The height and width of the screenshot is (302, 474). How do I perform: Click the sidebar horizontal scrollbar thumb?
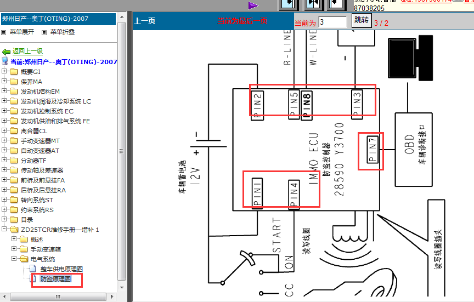point(58,297)
